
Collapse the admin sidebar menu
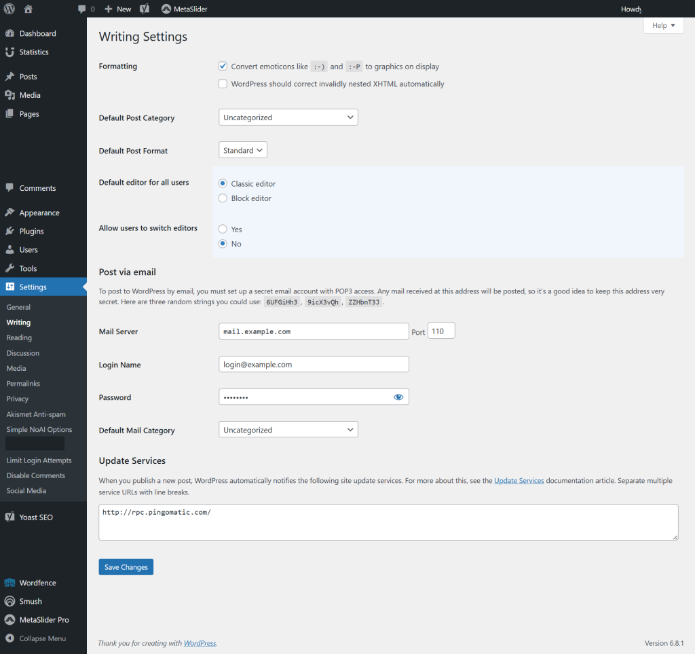tap(42, 638)
